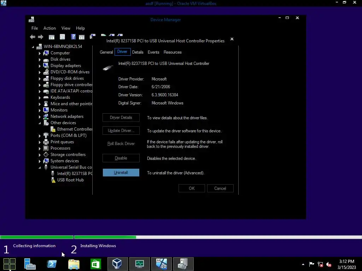Collapse the Other devices node arrow
The height and width of the screenshot is (271, 362).
point(40,123)
